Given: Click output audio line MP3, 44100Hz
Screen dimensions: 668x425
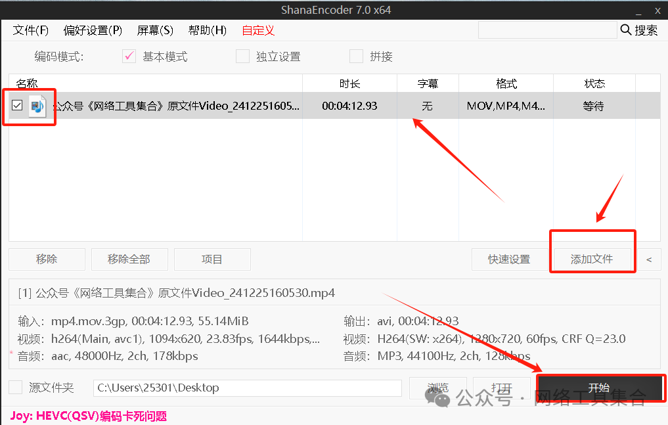Looking at the screenshot, I should (437, 356).
